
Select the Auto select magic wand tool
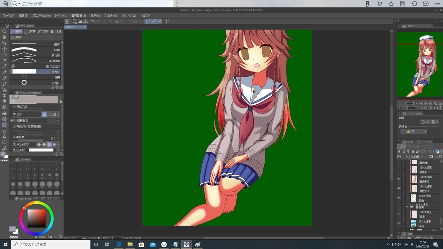click(x=4, y=60)
